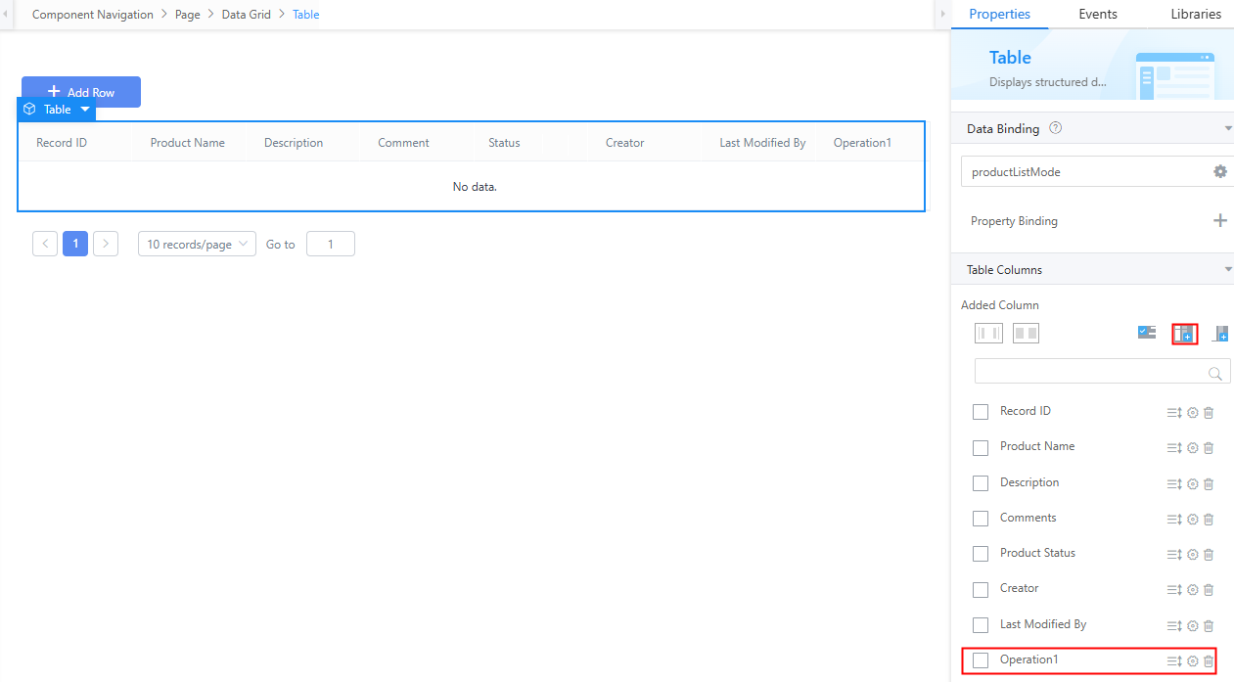Click the Status table header
This screenshot has width=1234, height=682.
[x=504, y=143]
